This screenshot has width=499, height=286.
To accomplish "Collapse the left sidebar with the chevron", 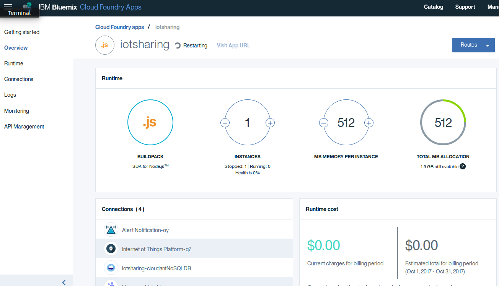I will (x=64, y=283).
